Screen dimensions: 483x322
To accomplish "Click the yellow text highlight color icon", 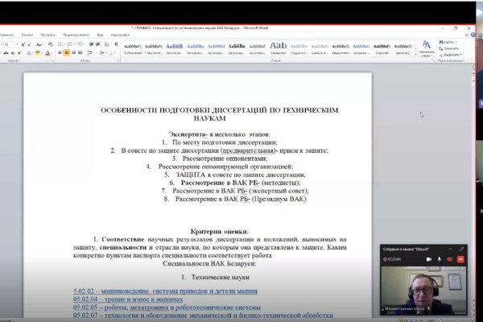I will point(37,53).
